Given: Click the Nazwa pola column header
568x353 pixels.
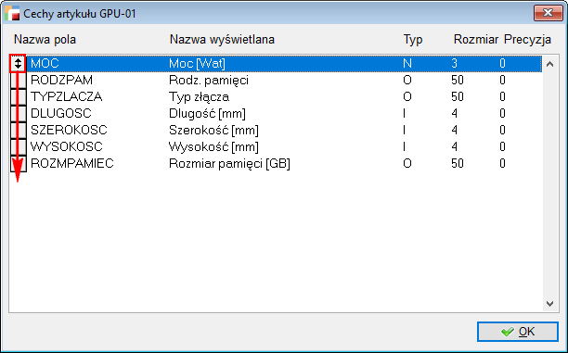Looking at the screenshot, I should (x=45, y=40).
